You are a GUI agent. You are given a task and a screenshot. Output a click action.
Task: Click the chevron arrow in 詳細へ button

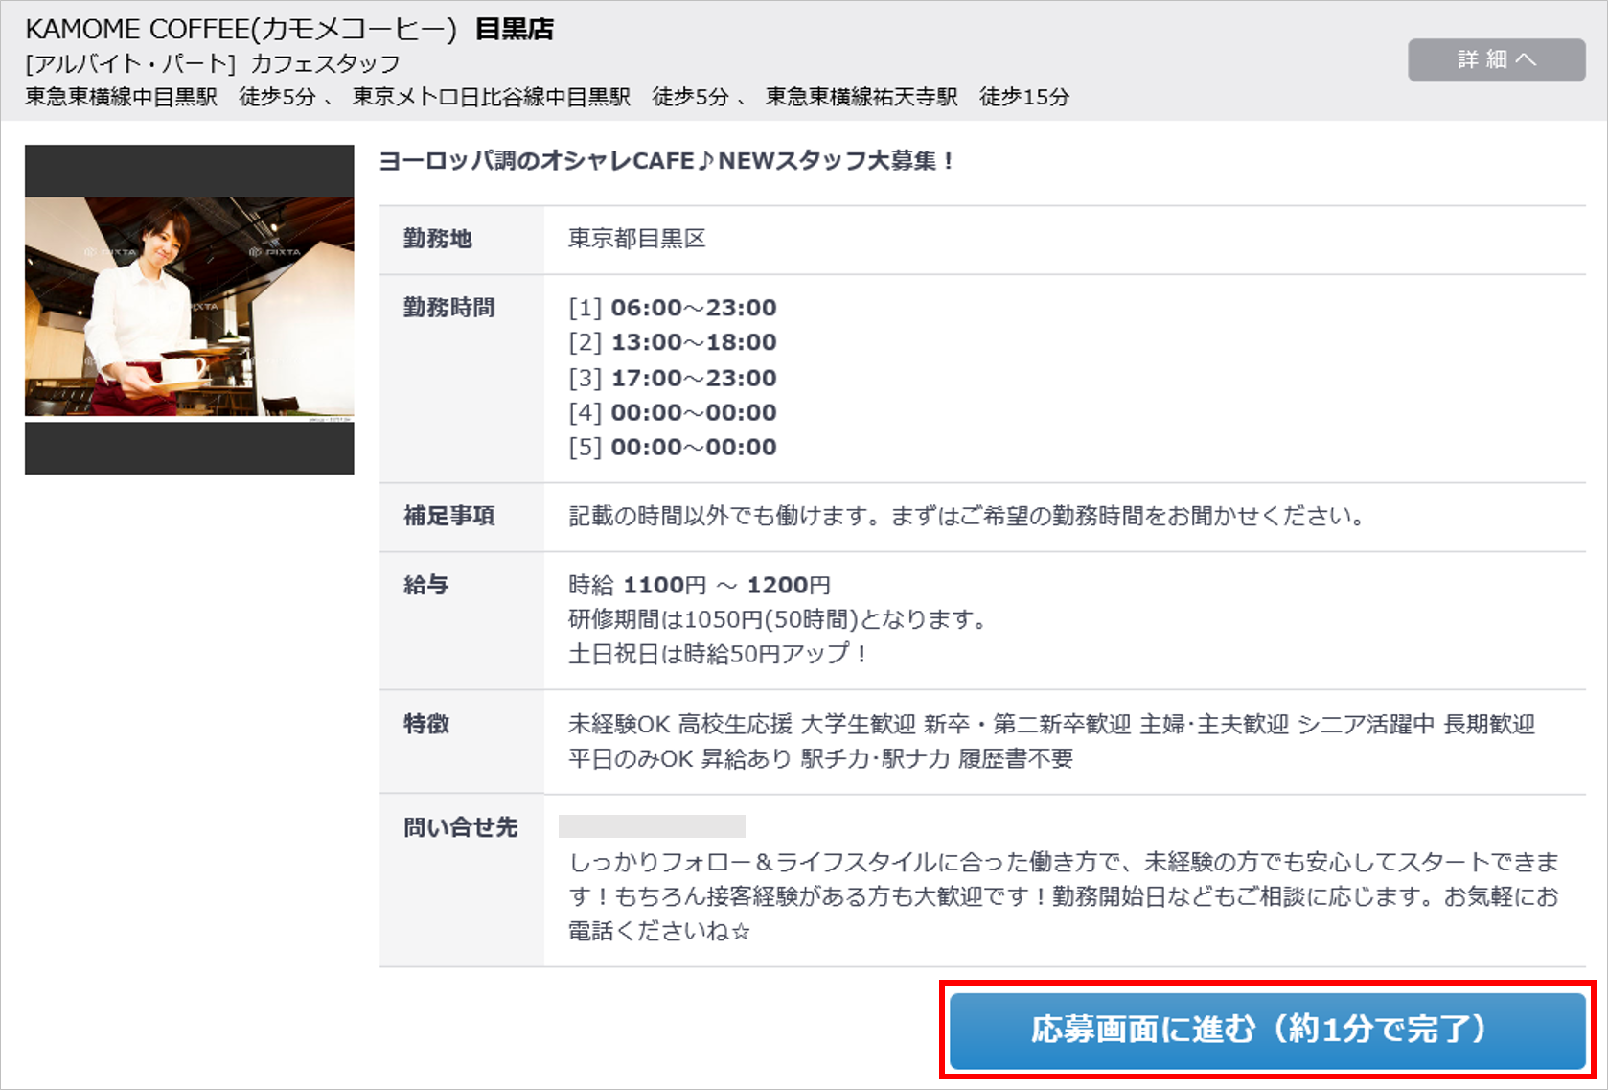coord(1526,59)
